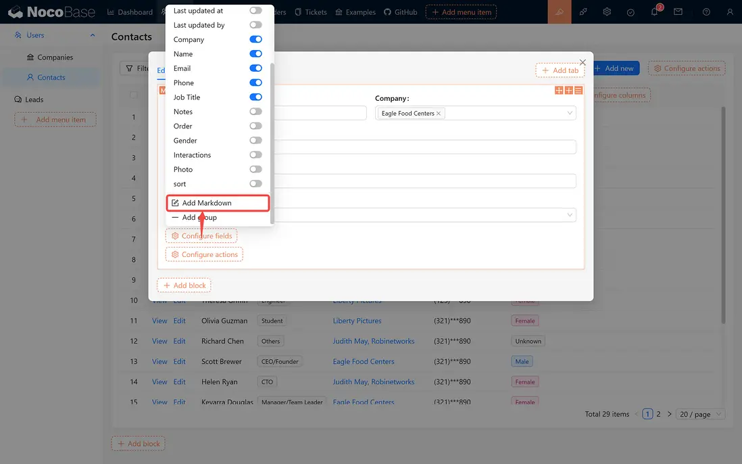Viewport: 742px width, 464px height.
Task: Open the notifications bell with badge
Action: (x=653, y=11)
